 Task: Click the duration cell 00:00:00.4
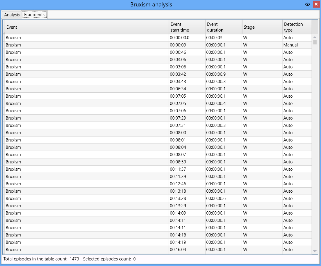tap(224, 103)
